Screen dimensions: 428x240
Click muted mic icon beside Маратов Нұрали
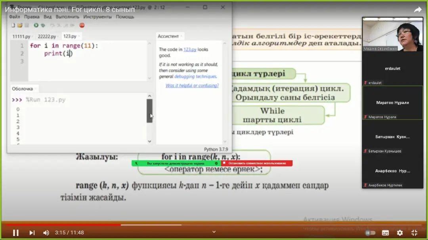[x=365, y=117]
